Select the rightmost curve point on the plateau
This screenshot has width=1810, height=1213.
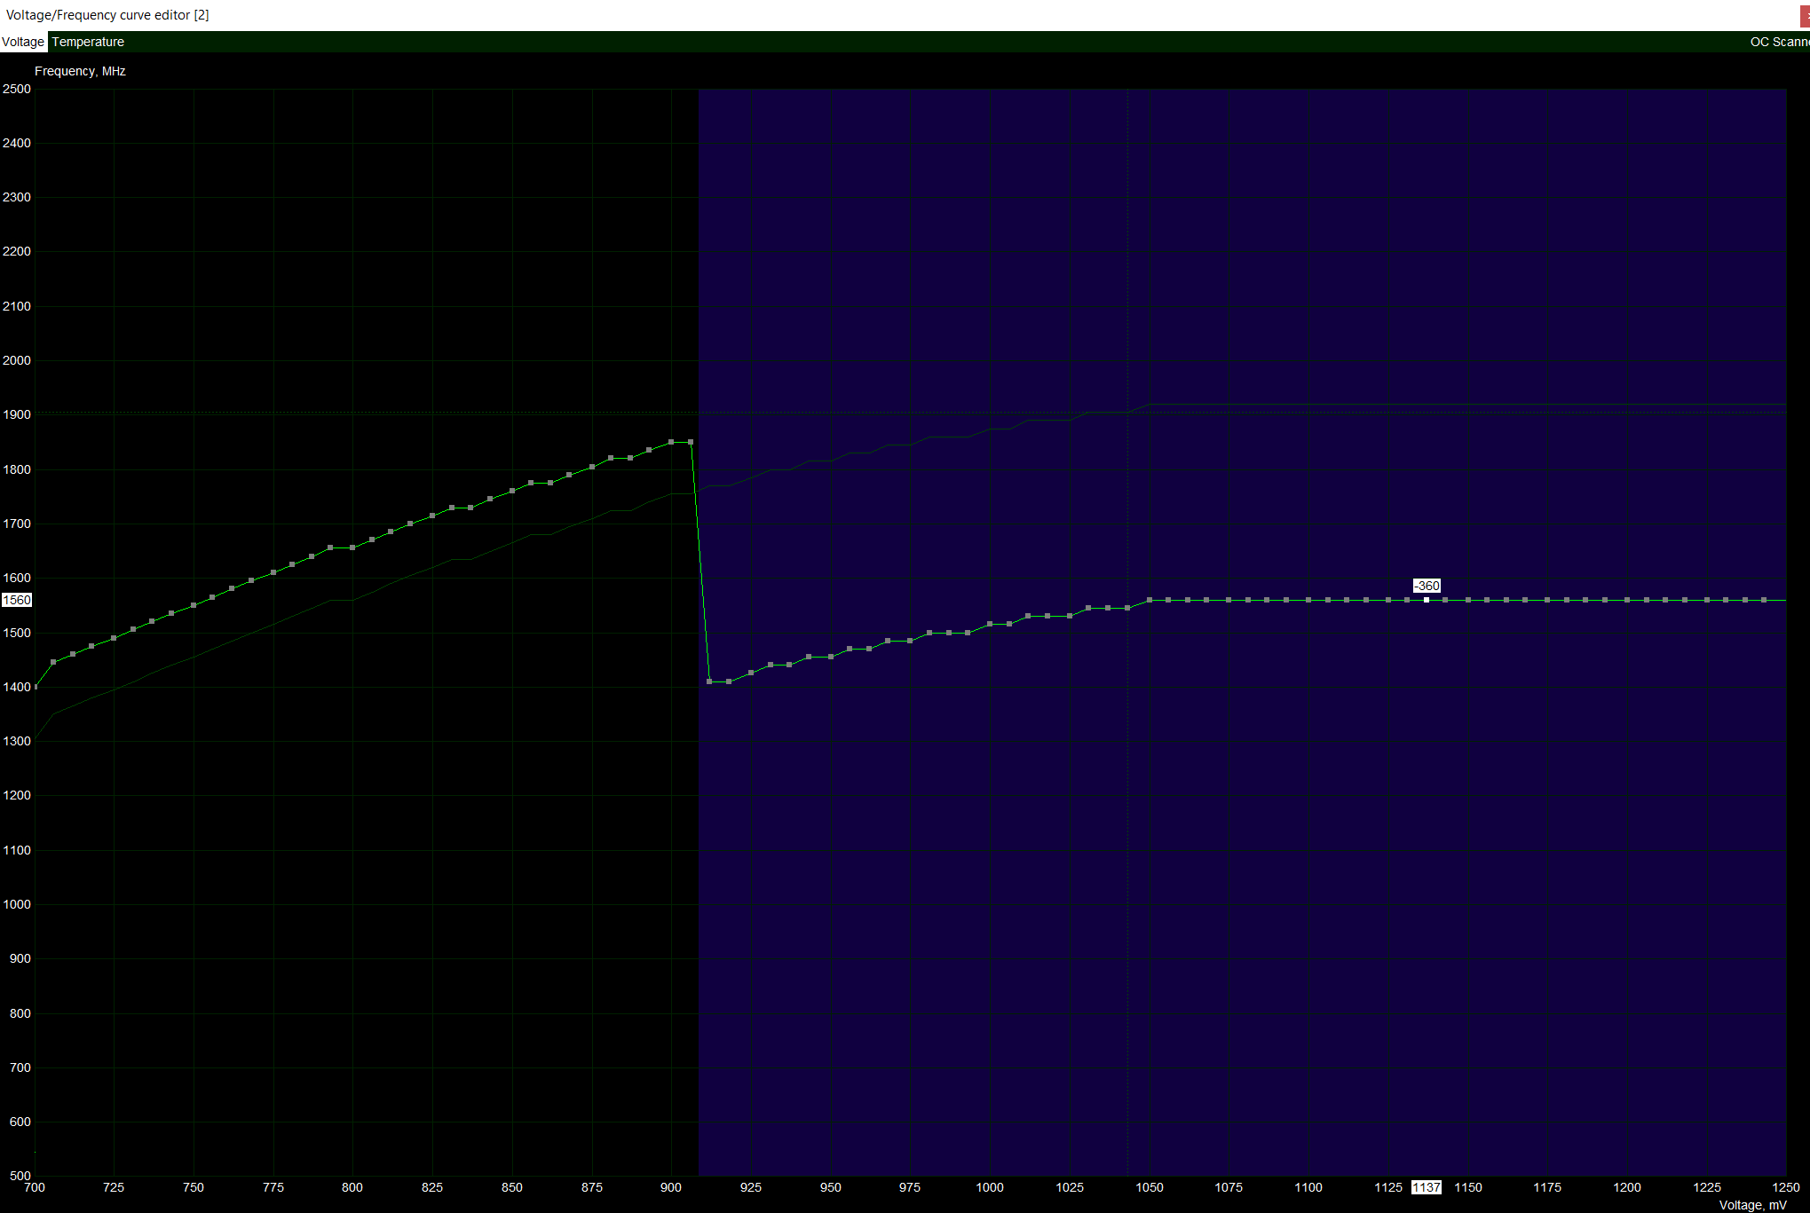click(x=1764, y=600)
